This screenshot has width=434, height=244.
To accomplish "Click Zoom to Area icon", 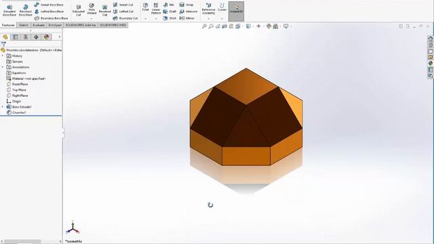I will [x=211, y=26].
